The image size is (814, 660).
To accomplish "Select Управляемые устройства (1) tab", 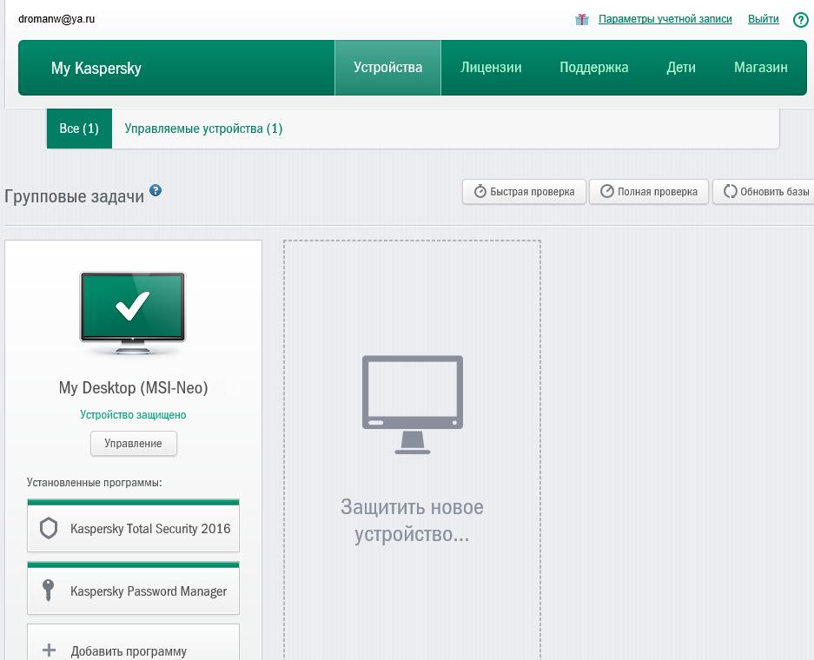I will [x=203, y=129].
